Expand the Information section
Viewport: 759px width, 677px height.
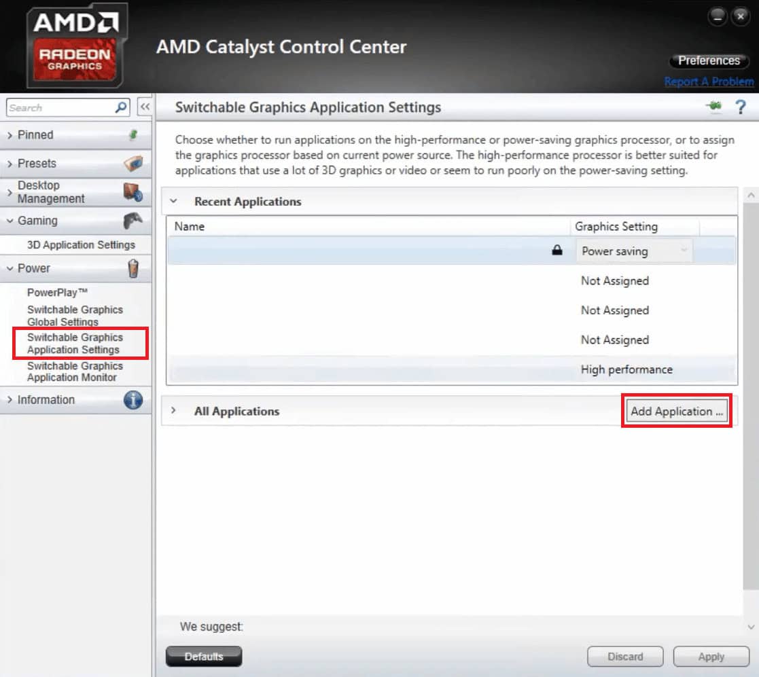point(10,400)
